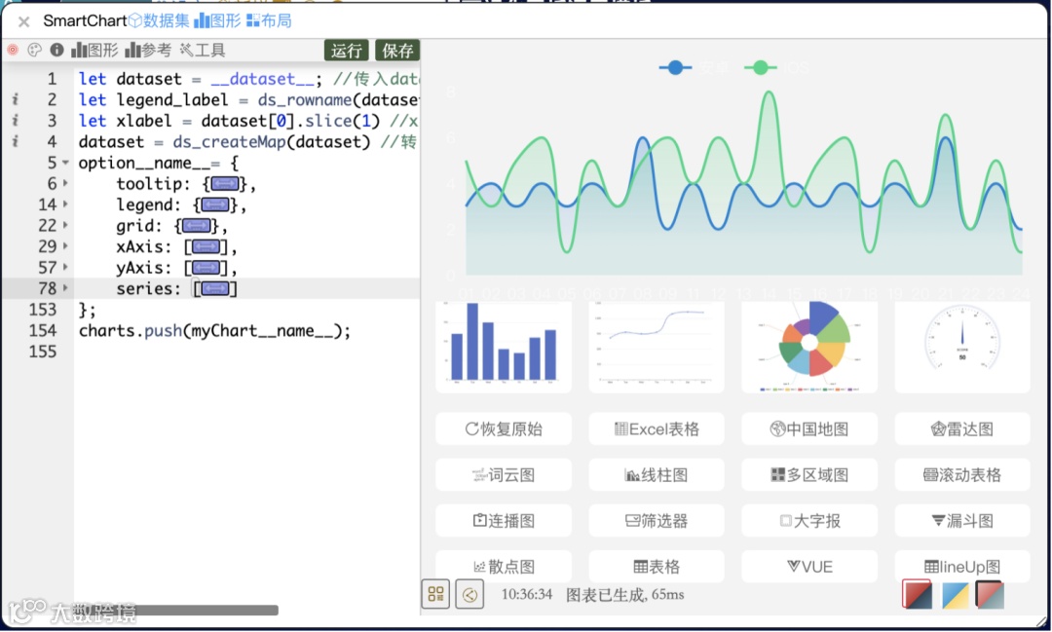The image size is (1052, 632).
Task: Close the SmartChart editor with X
Action: tap(23, 22)
